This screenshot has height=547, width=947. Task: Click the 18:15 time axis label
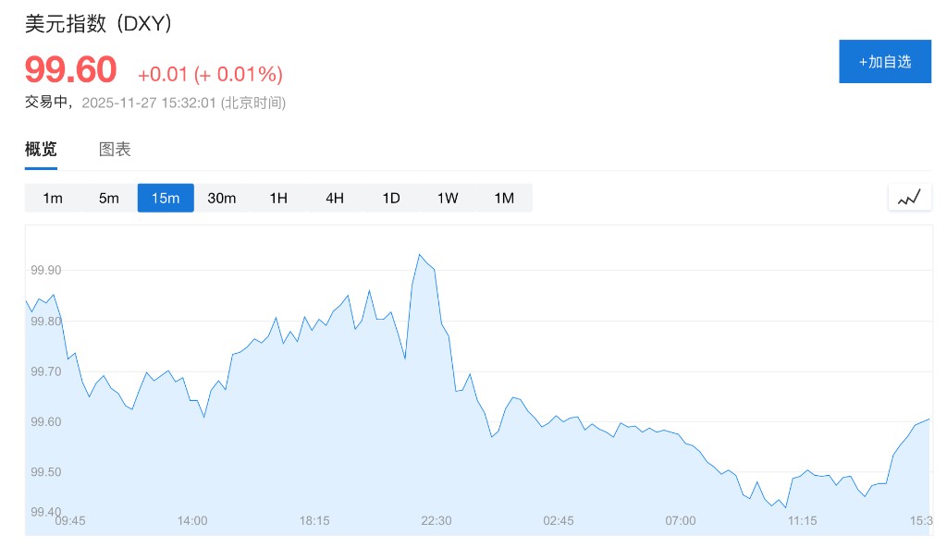coord(314,521)
